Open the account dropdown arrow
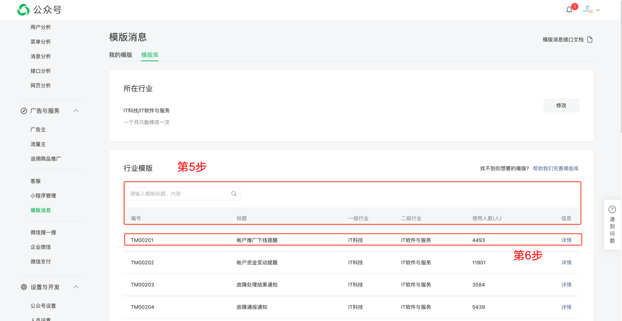 click(x=598, y=10)
